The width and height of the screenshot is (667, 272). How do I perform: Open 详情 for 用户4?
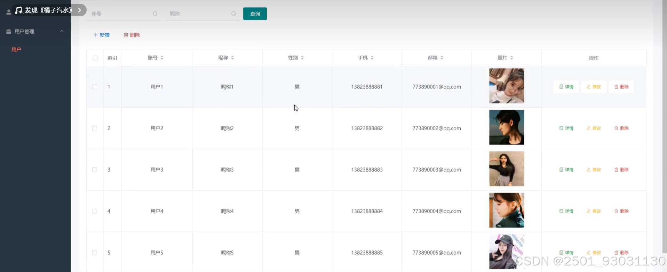point(566,211)
